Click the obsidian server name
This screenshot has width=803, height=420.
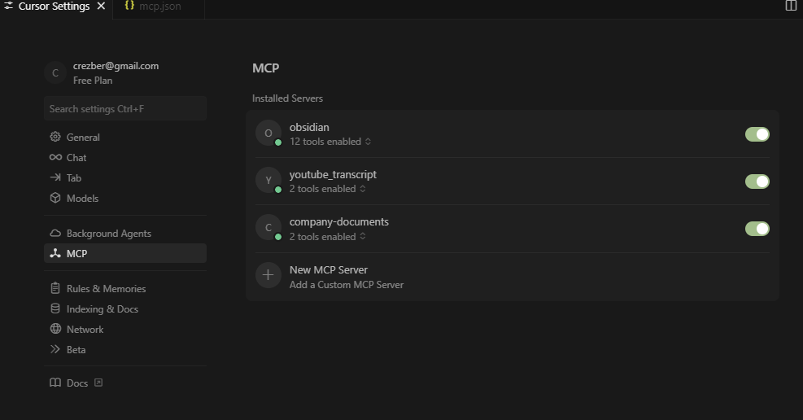point(309,127)
